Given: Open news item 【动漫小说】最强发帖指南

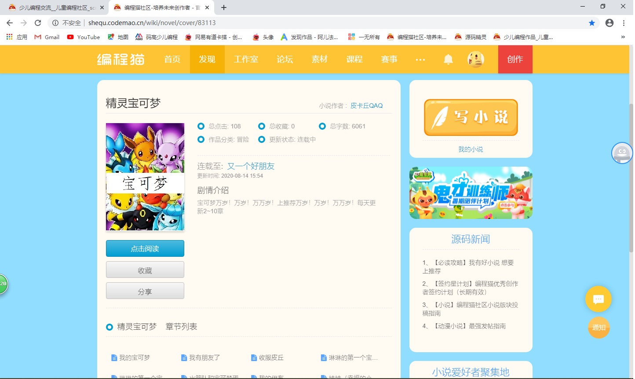Looking at the screenshot, I should coord(464,326).
